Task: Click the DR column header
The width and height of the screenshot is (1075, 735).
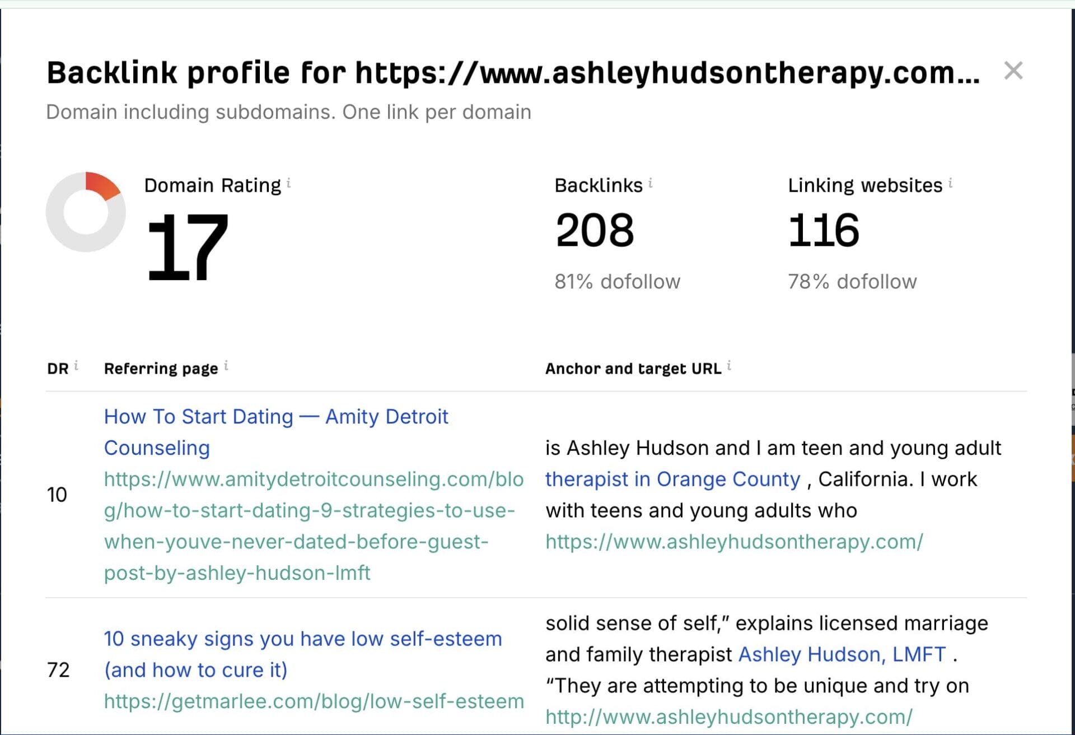Action: 58,369
